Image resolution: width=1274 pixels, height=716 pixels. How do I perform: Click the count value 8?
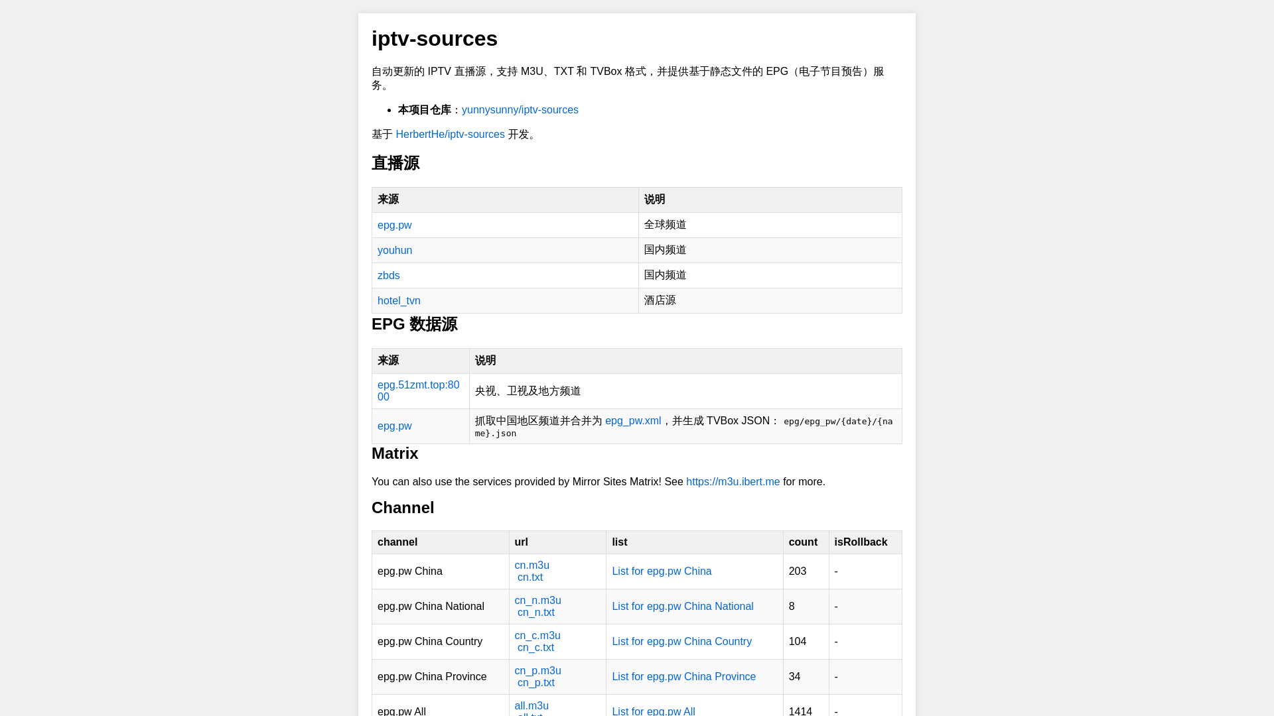(x=792, y=607)
